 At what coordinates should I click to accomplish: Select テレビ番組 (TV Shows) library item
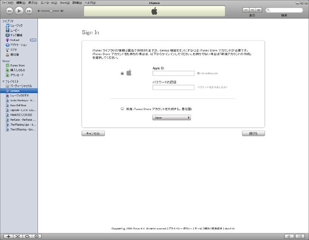click(x=19, y=35)
